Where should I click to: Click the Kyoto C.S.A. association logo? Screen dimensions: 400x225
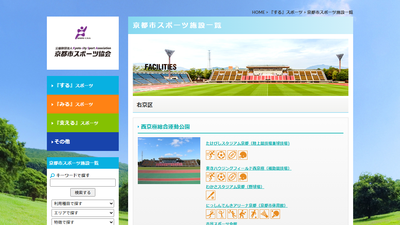click(x=83, y=43)
